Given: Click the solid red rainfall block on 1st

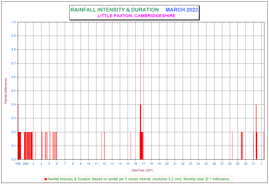Looking at the screenshot, I should coord(19,146).
